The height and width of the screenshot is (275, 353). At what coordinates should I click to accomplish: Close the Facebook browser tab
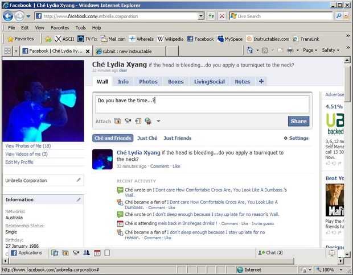(x=88, y=52)
